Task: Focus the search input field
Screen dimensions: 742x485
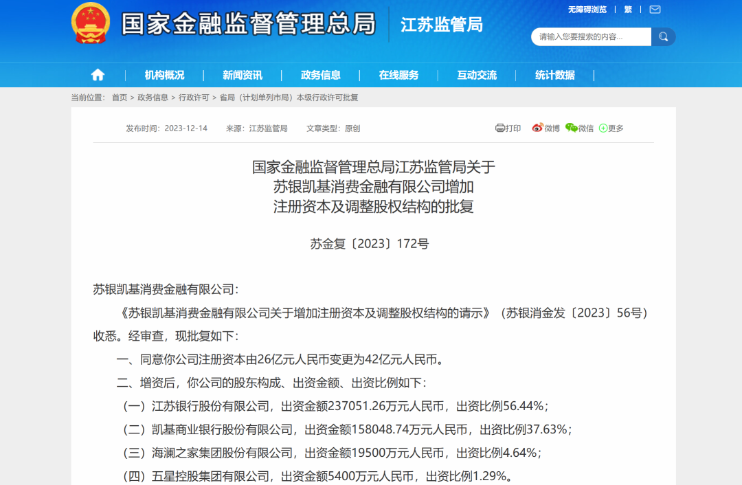Action: point(591,36)
